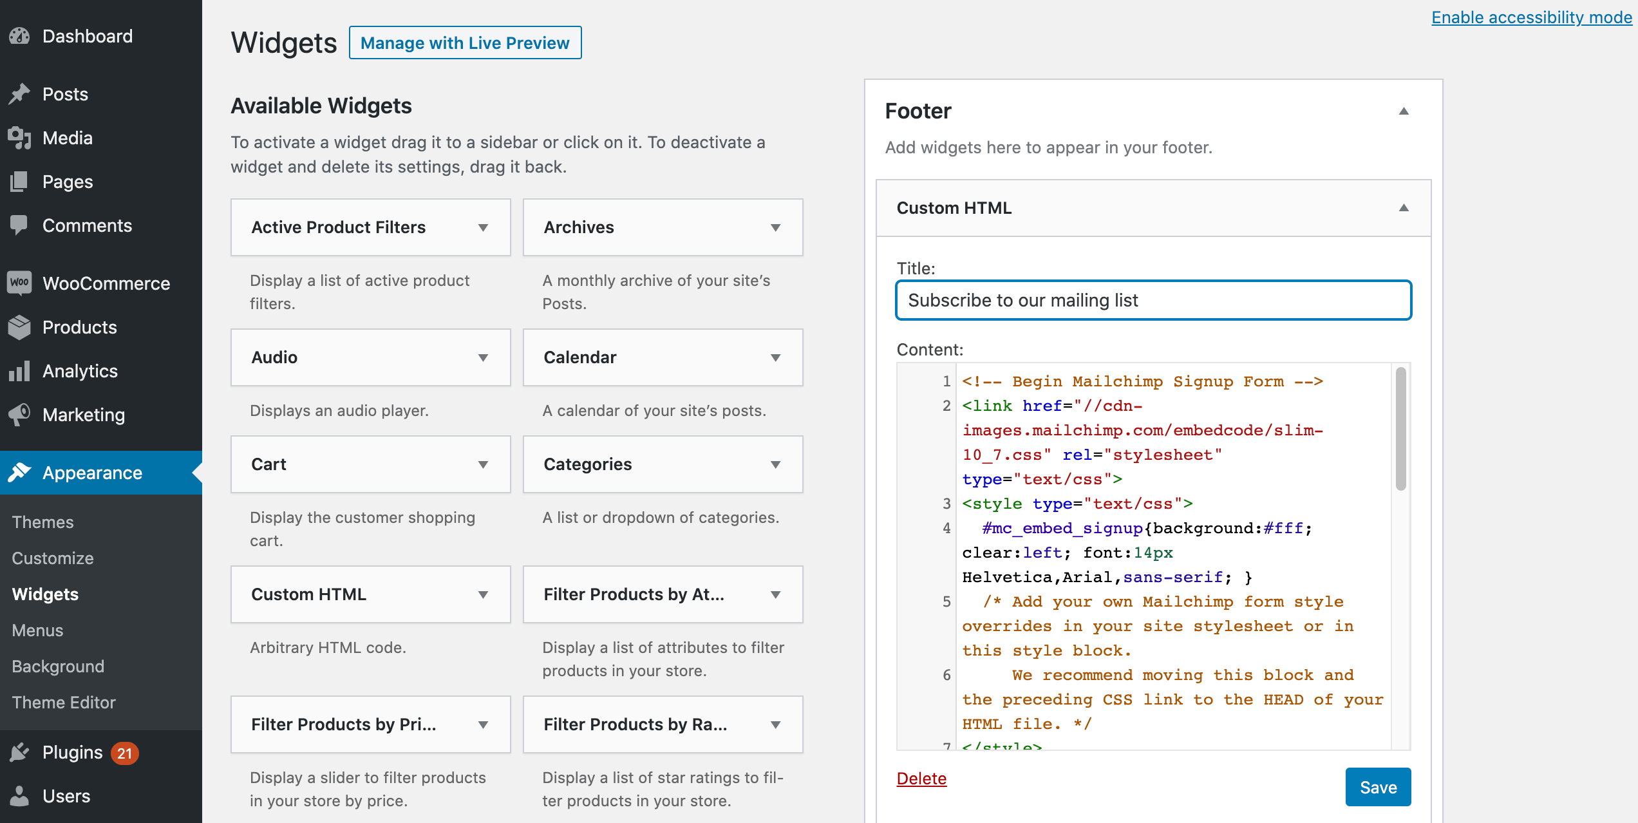The height and width of the screenshot is (823, 1638).
Task: Click the Users sidebar icon
Action: (19, 796)
